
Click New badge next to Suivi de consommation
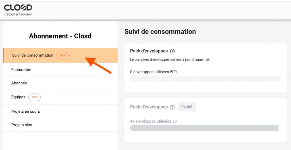pyautogui.click(x=63, y=55)
